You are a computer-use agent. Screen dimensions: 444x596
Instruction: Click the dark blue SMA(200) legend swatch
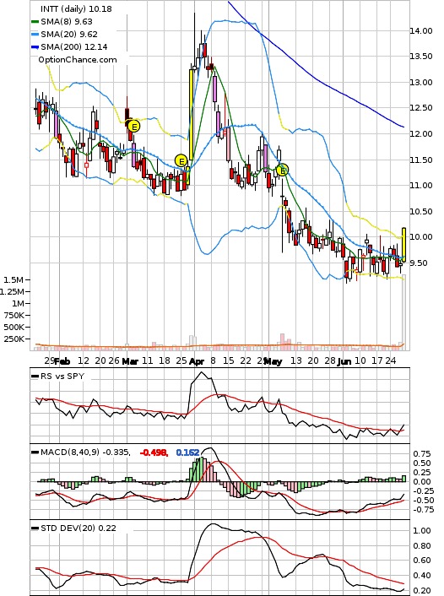(35, 47)
